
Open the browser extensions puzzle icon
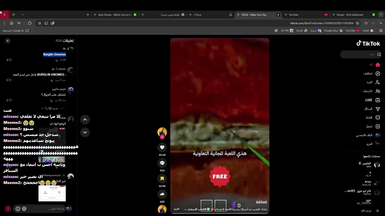click(x=29, y=23)
